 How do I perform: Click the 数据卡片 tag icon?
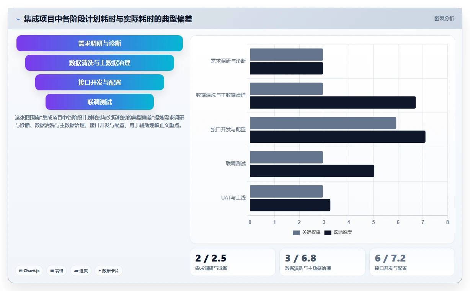click(x=100, y=271)
